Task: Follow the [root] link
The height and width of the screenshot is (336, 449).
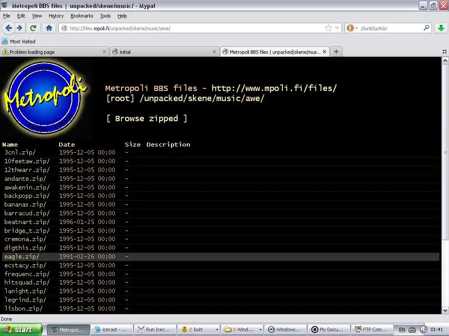Action: click(x=120, y=98)
